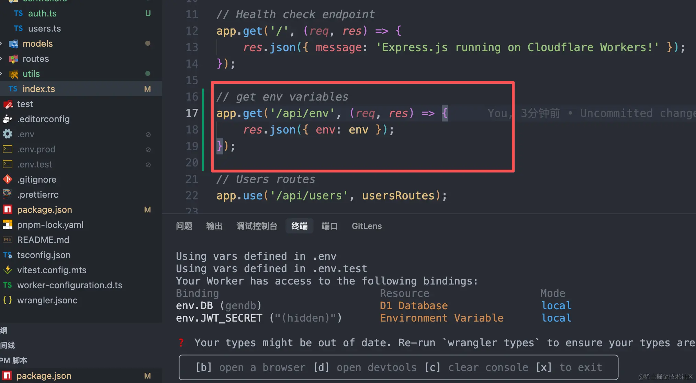Open index.ts in the explorer
The width and height of the screenshot is (696, 383).
(81, 89)
